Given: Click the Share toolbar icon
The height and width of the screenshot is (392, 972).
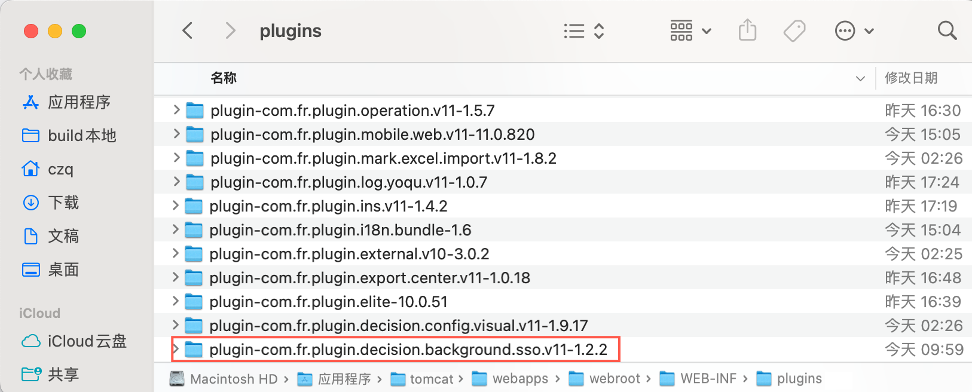Looking at the screenshot, I should [747, 30].
